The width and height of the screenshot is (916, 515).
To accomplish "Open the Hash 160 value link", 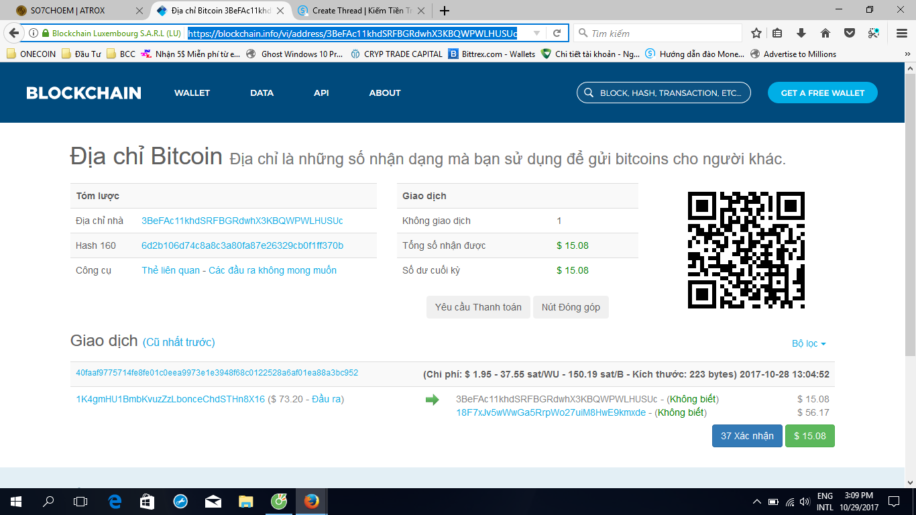I will [242, 245].
